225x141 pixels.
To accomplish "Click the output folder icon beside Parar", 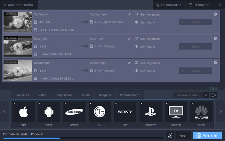I will click(x=170, y=136).
